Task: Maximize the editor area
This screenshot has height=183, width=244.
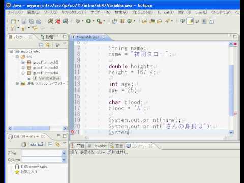Action: pos(235,36)
